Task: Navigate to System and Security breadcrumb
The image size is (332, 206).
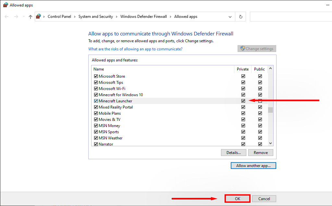Action: coord(95,17)
